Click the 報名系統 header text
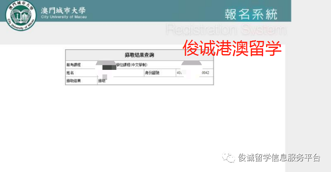 coord(251,14)
